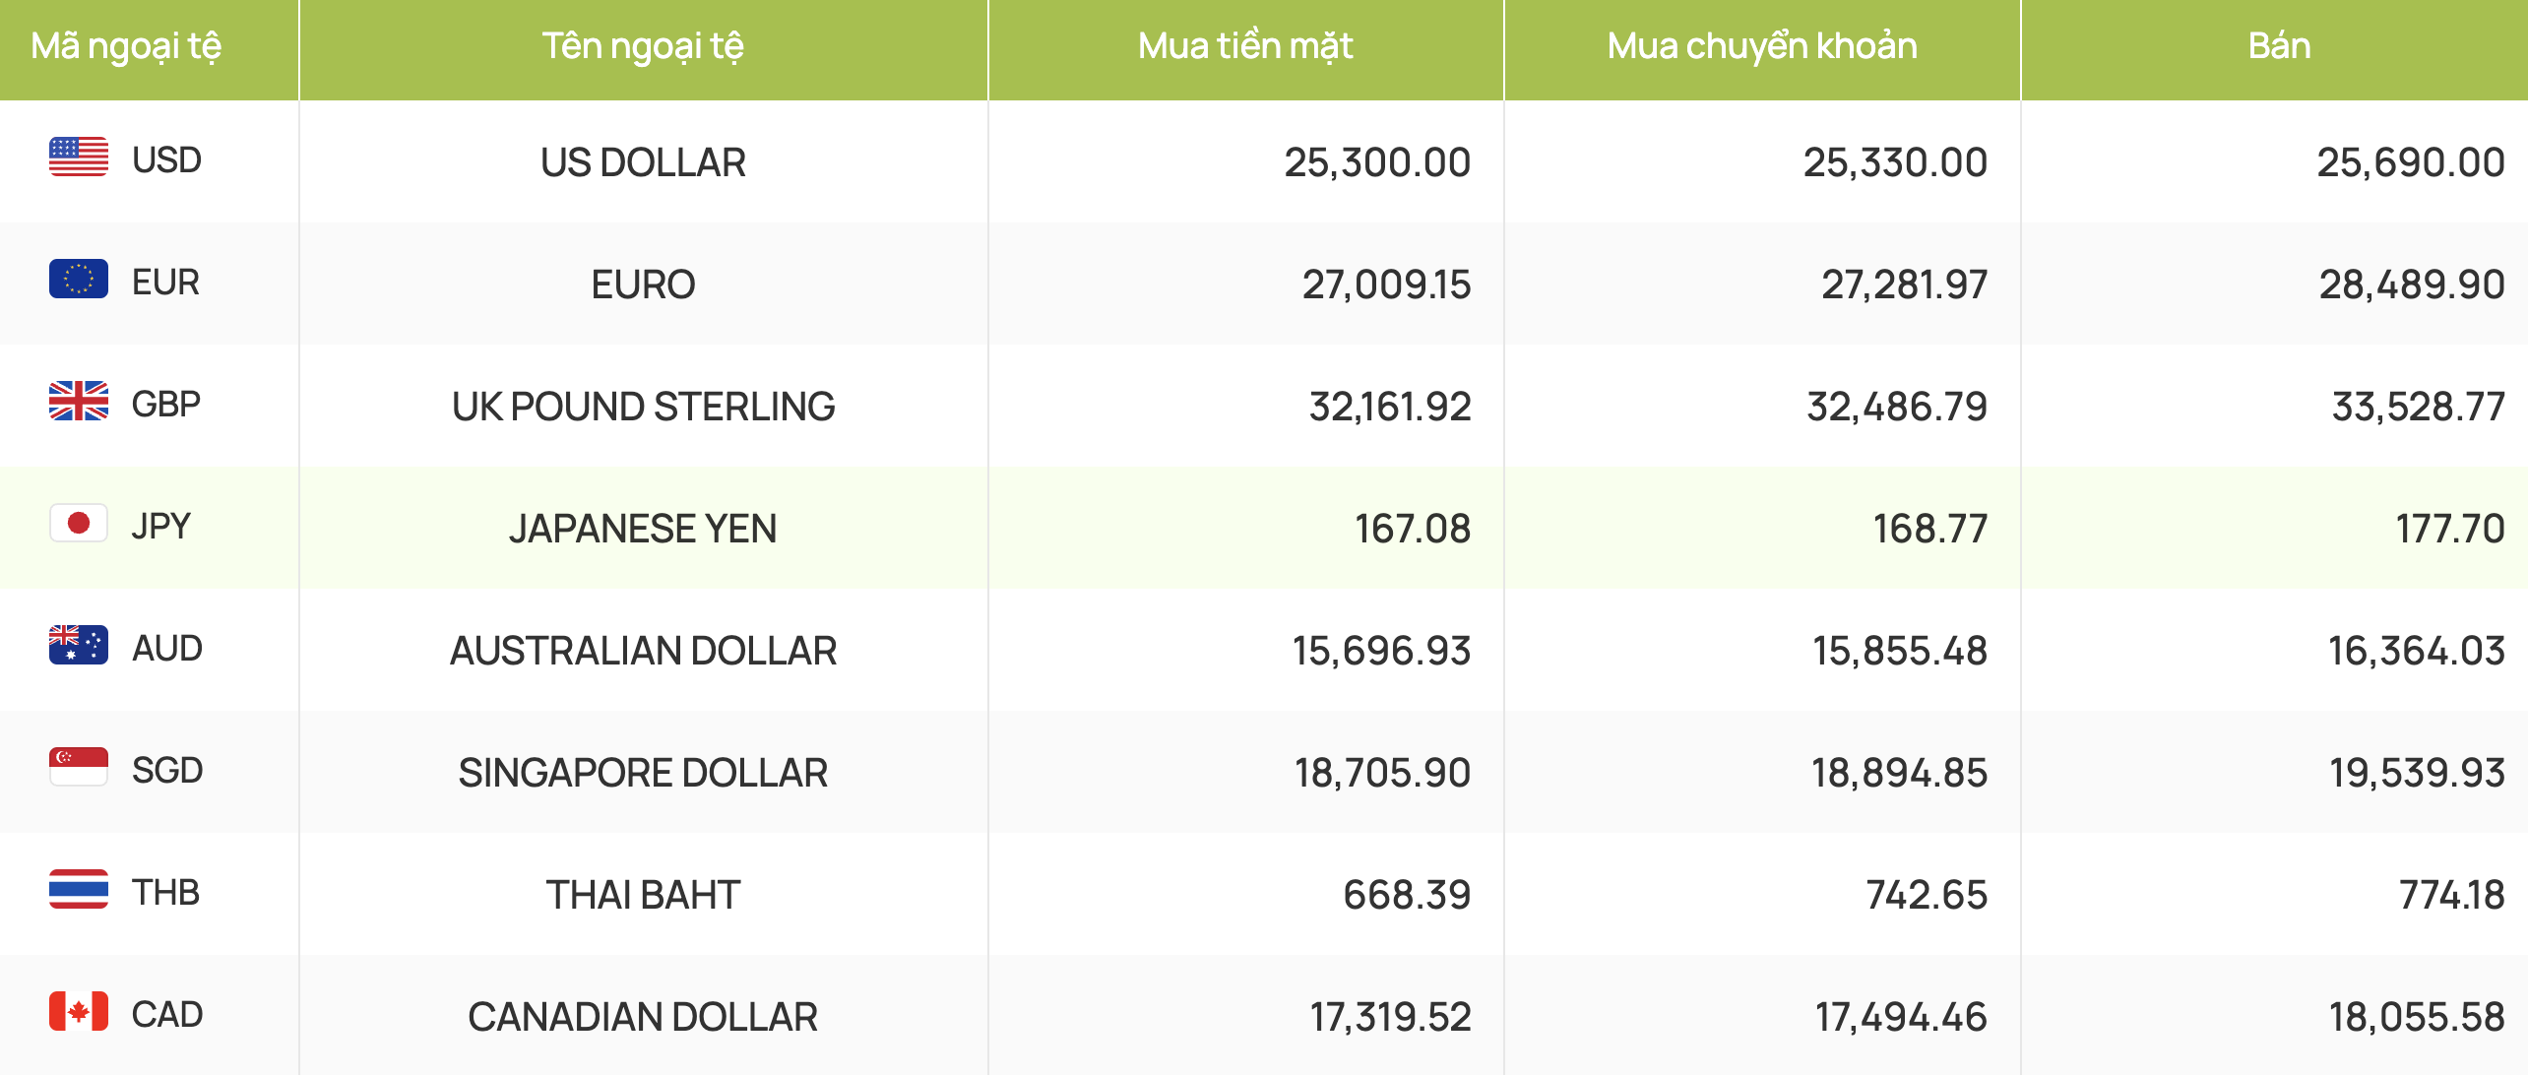Click the Australia flag icon
Image resolution: width=2528 pixels, height=1075 pixels.
pyautogui.click(x=79, y=646)
